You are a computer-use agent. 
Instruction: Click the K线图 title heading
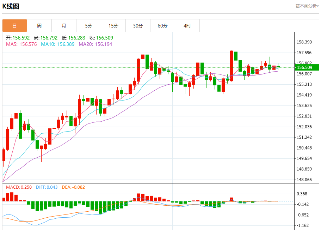coord(11,6)
